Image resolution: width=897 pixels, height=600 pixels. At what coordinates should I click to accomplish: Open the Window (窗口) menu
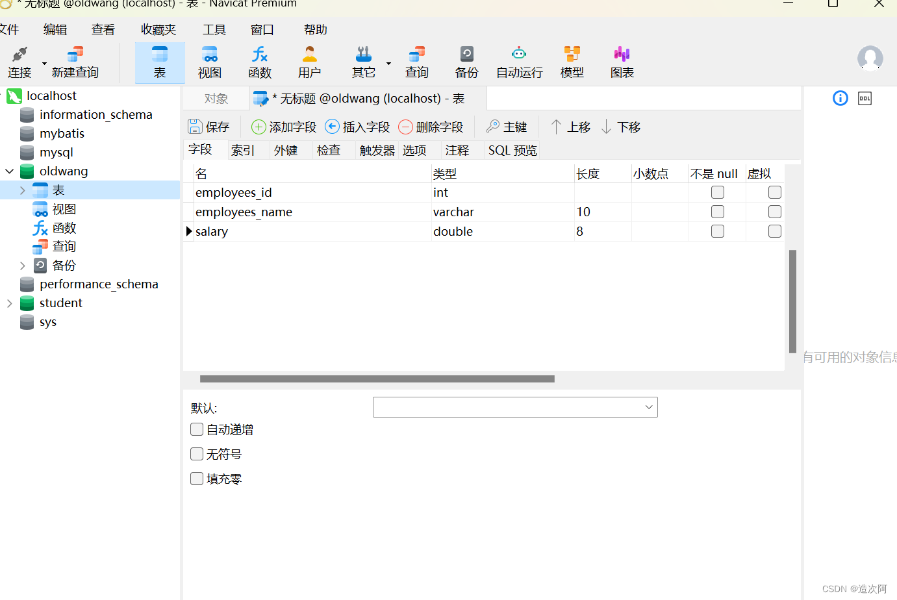pyautogui.click(x=262, y=30)
